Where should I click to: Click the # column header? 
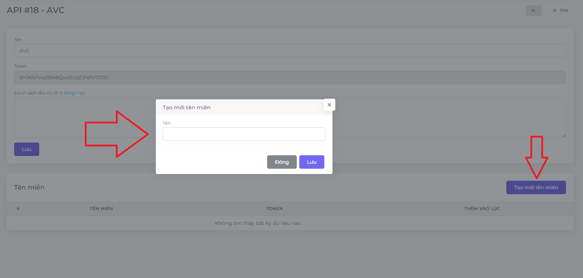coord(18,209)
